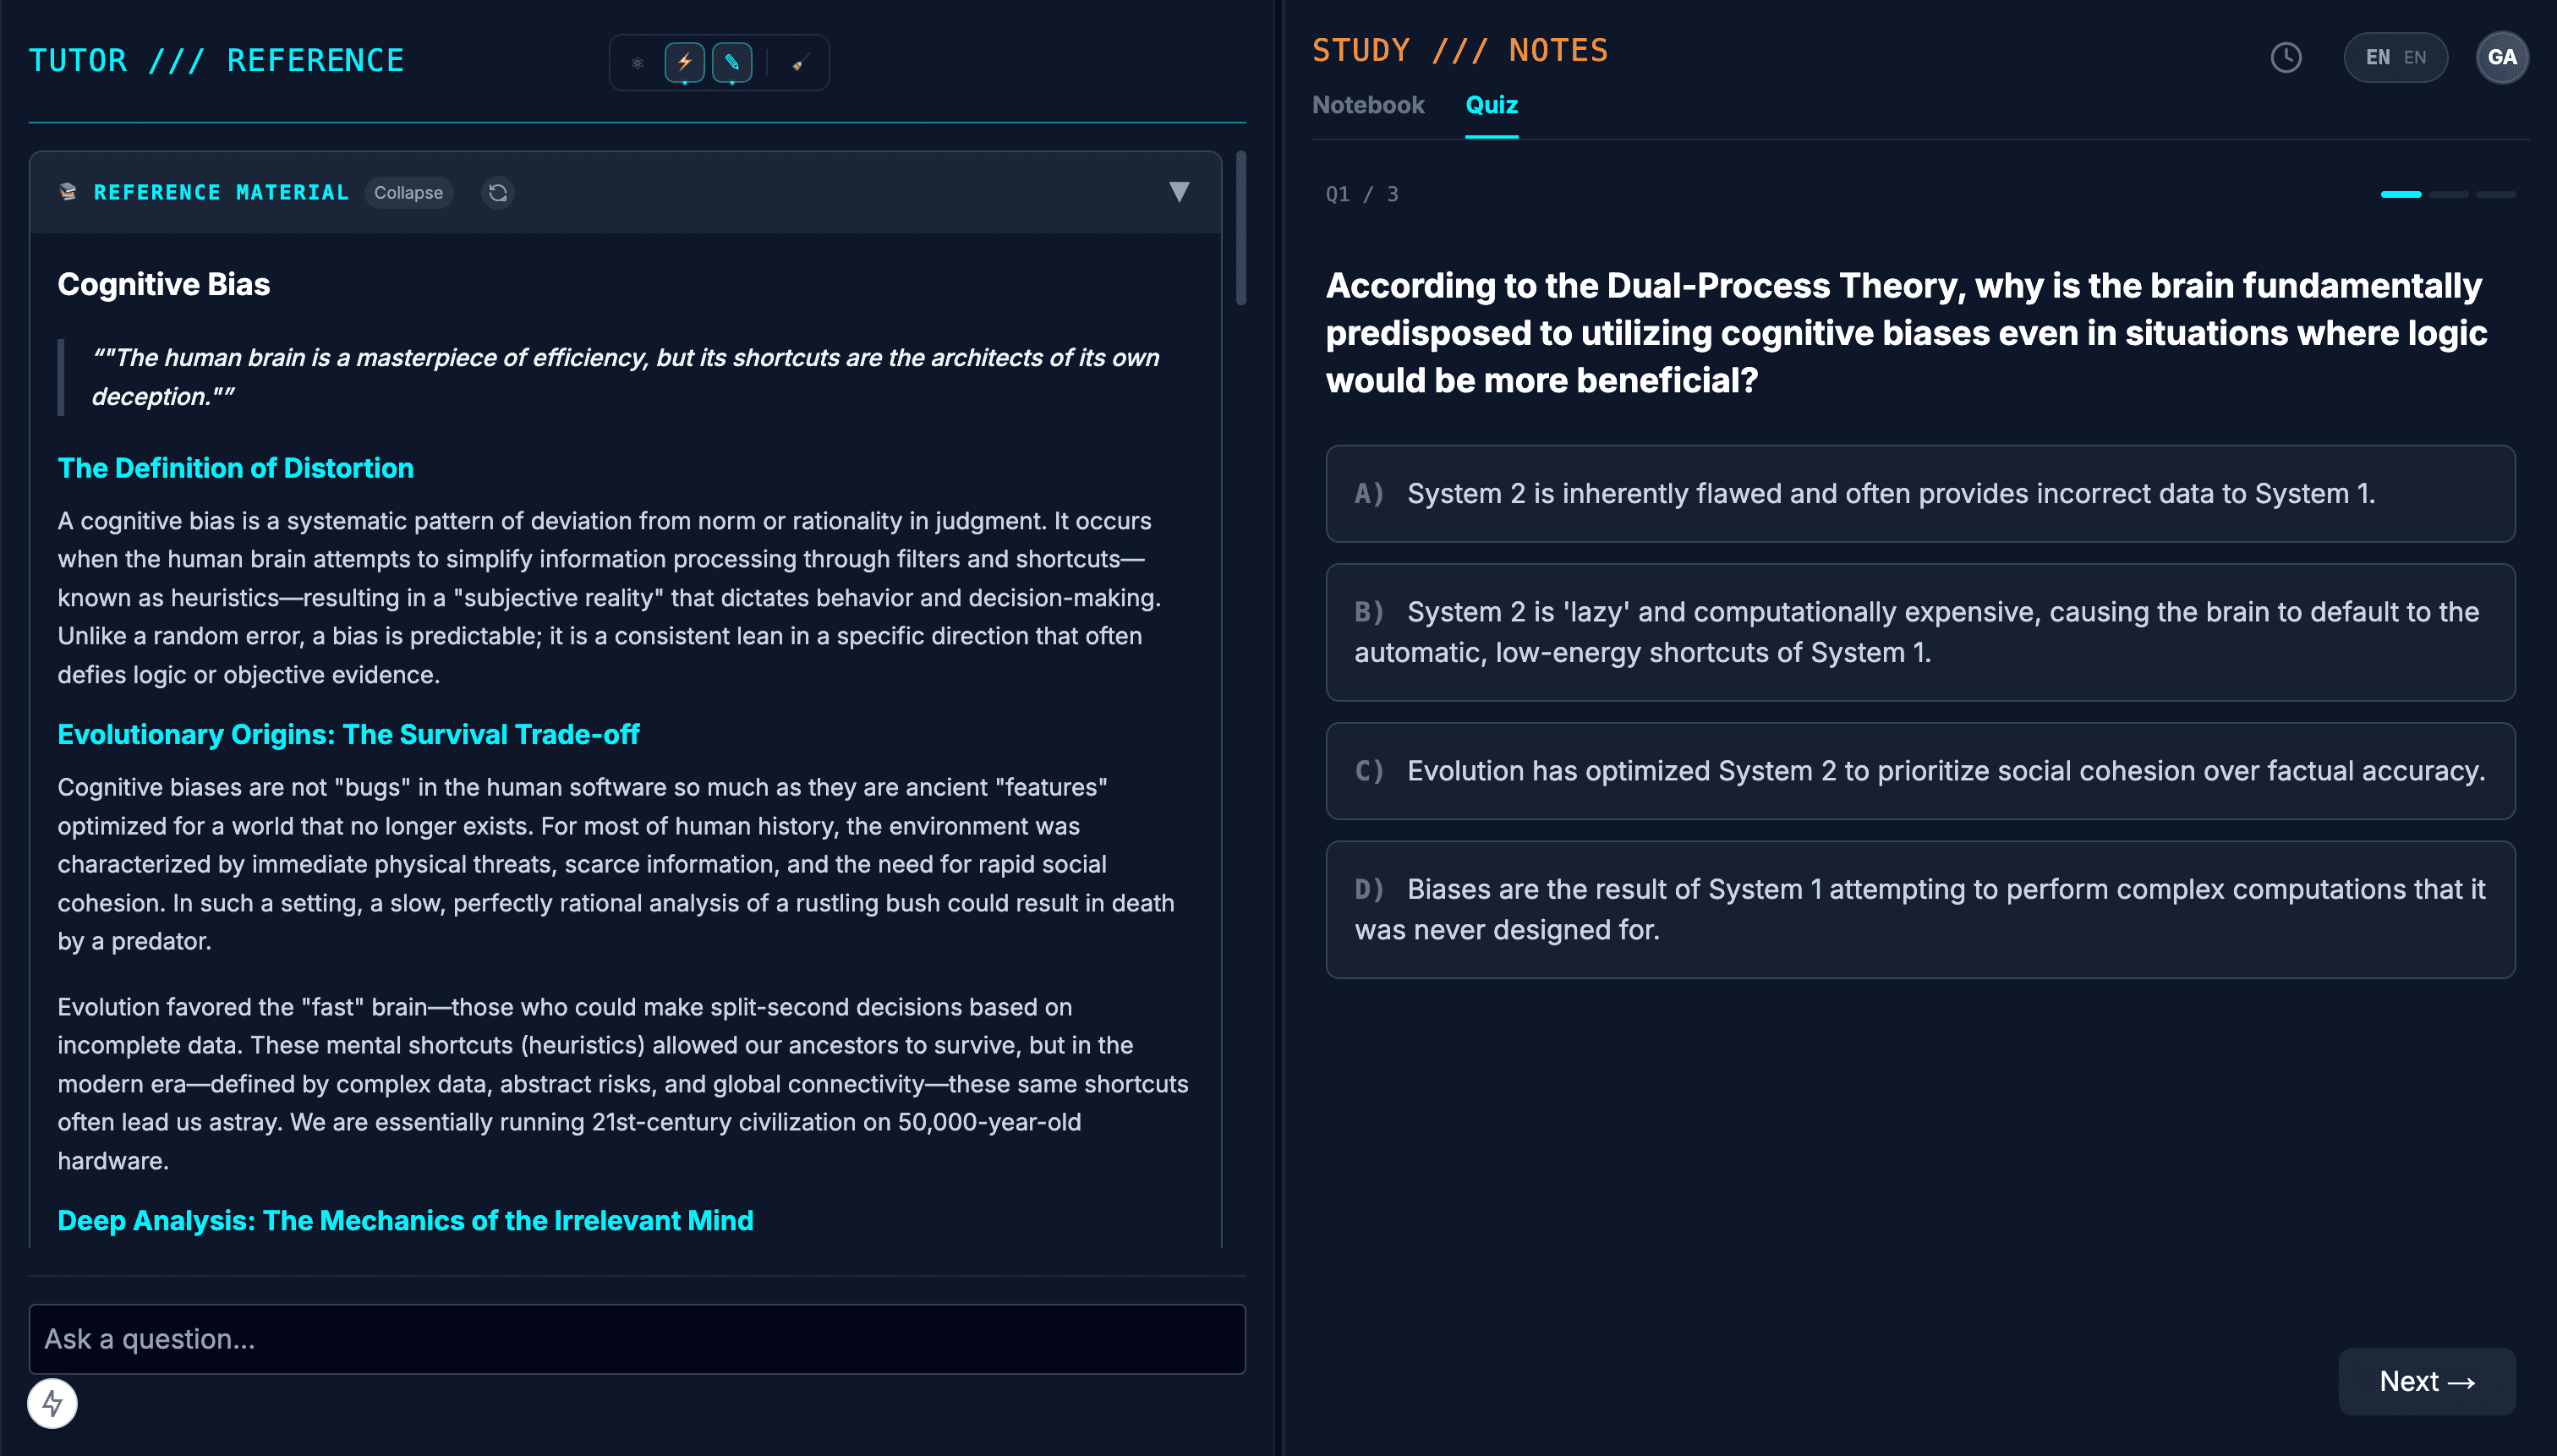The width and height of the screenshot is (2557, 1456).
Task: Click the book icon next to Reference Material
Action: click(67, 192)
